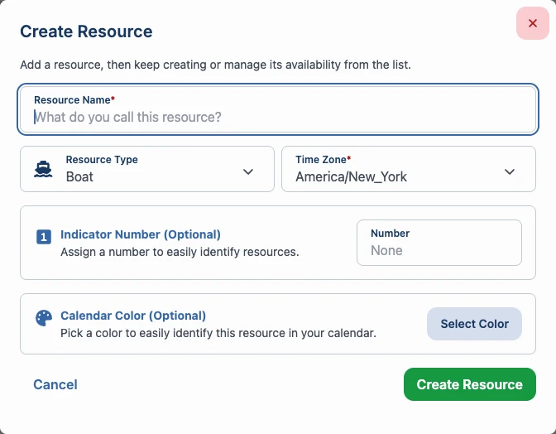Click the Calendar Color (Optional) heading
556x434 pixels.
tap(133, 316)
